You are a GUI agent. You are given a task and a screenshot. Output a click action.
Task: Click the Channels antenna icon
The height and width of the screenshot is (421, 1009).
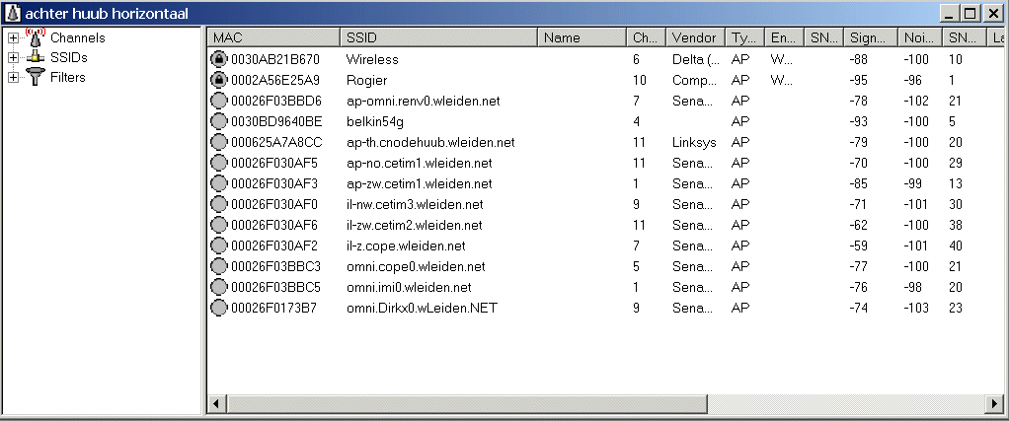(35, 37)
